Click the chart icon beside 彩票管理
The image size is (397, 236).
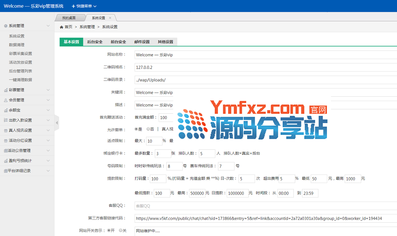(x=5, y=90)
